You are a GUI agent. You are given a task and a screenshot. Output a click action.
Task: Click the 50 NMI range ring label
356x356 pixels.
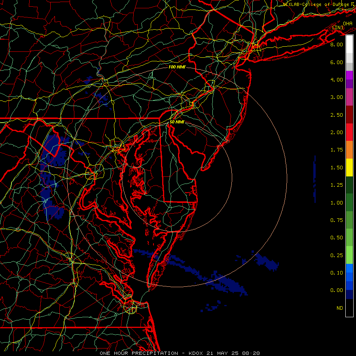pyautogui.click(x=177, y=122)
